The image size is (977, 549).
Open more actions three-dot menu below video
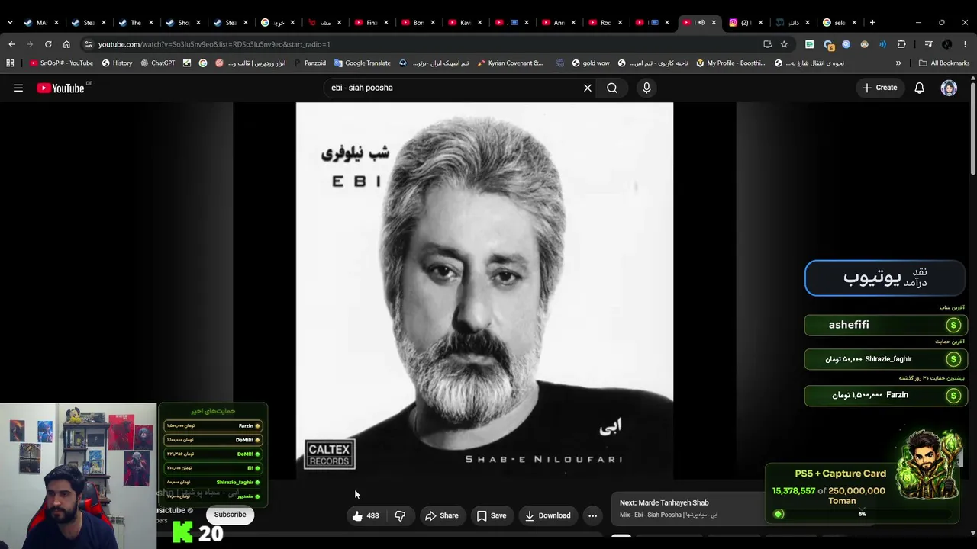click(592, 515)
